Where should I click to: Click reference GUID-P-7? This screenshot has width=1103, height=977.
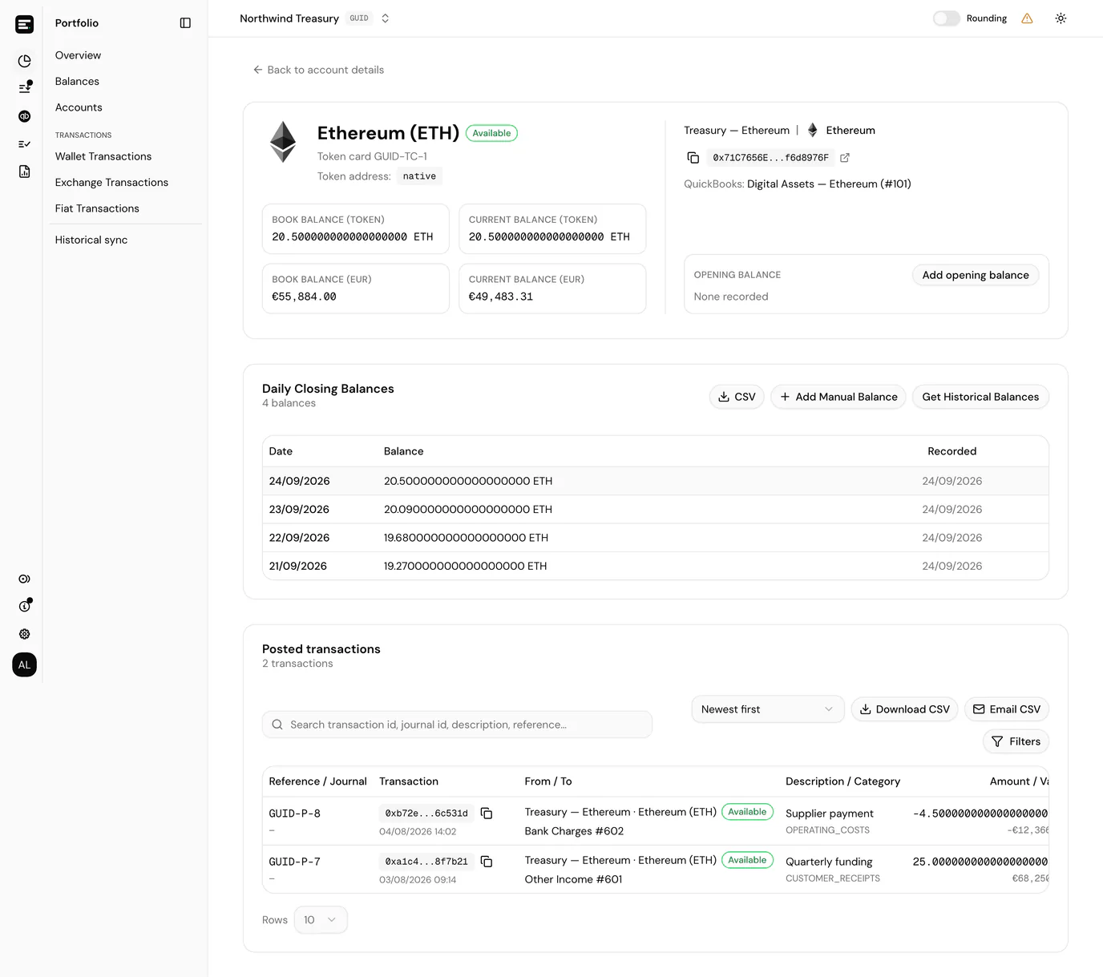pyautogui.click(x=295, y=862)
